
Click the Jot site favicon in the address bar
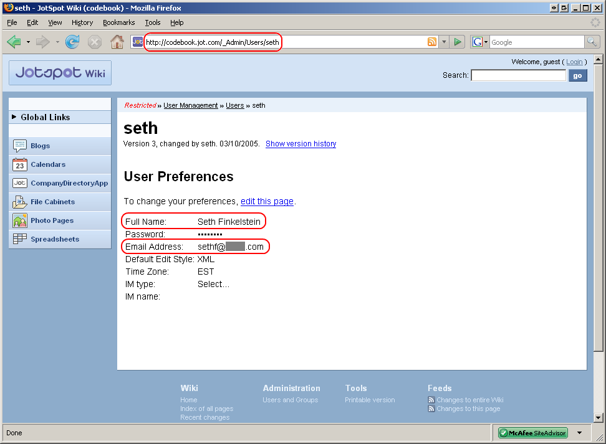pos(137,42)
